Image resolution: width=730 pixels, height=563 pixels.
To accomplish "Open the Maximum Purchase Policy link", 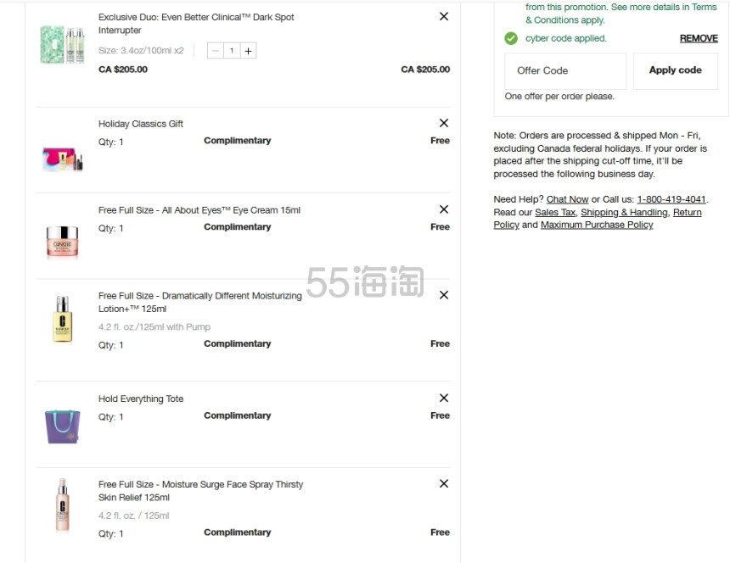I will point(597,225).
